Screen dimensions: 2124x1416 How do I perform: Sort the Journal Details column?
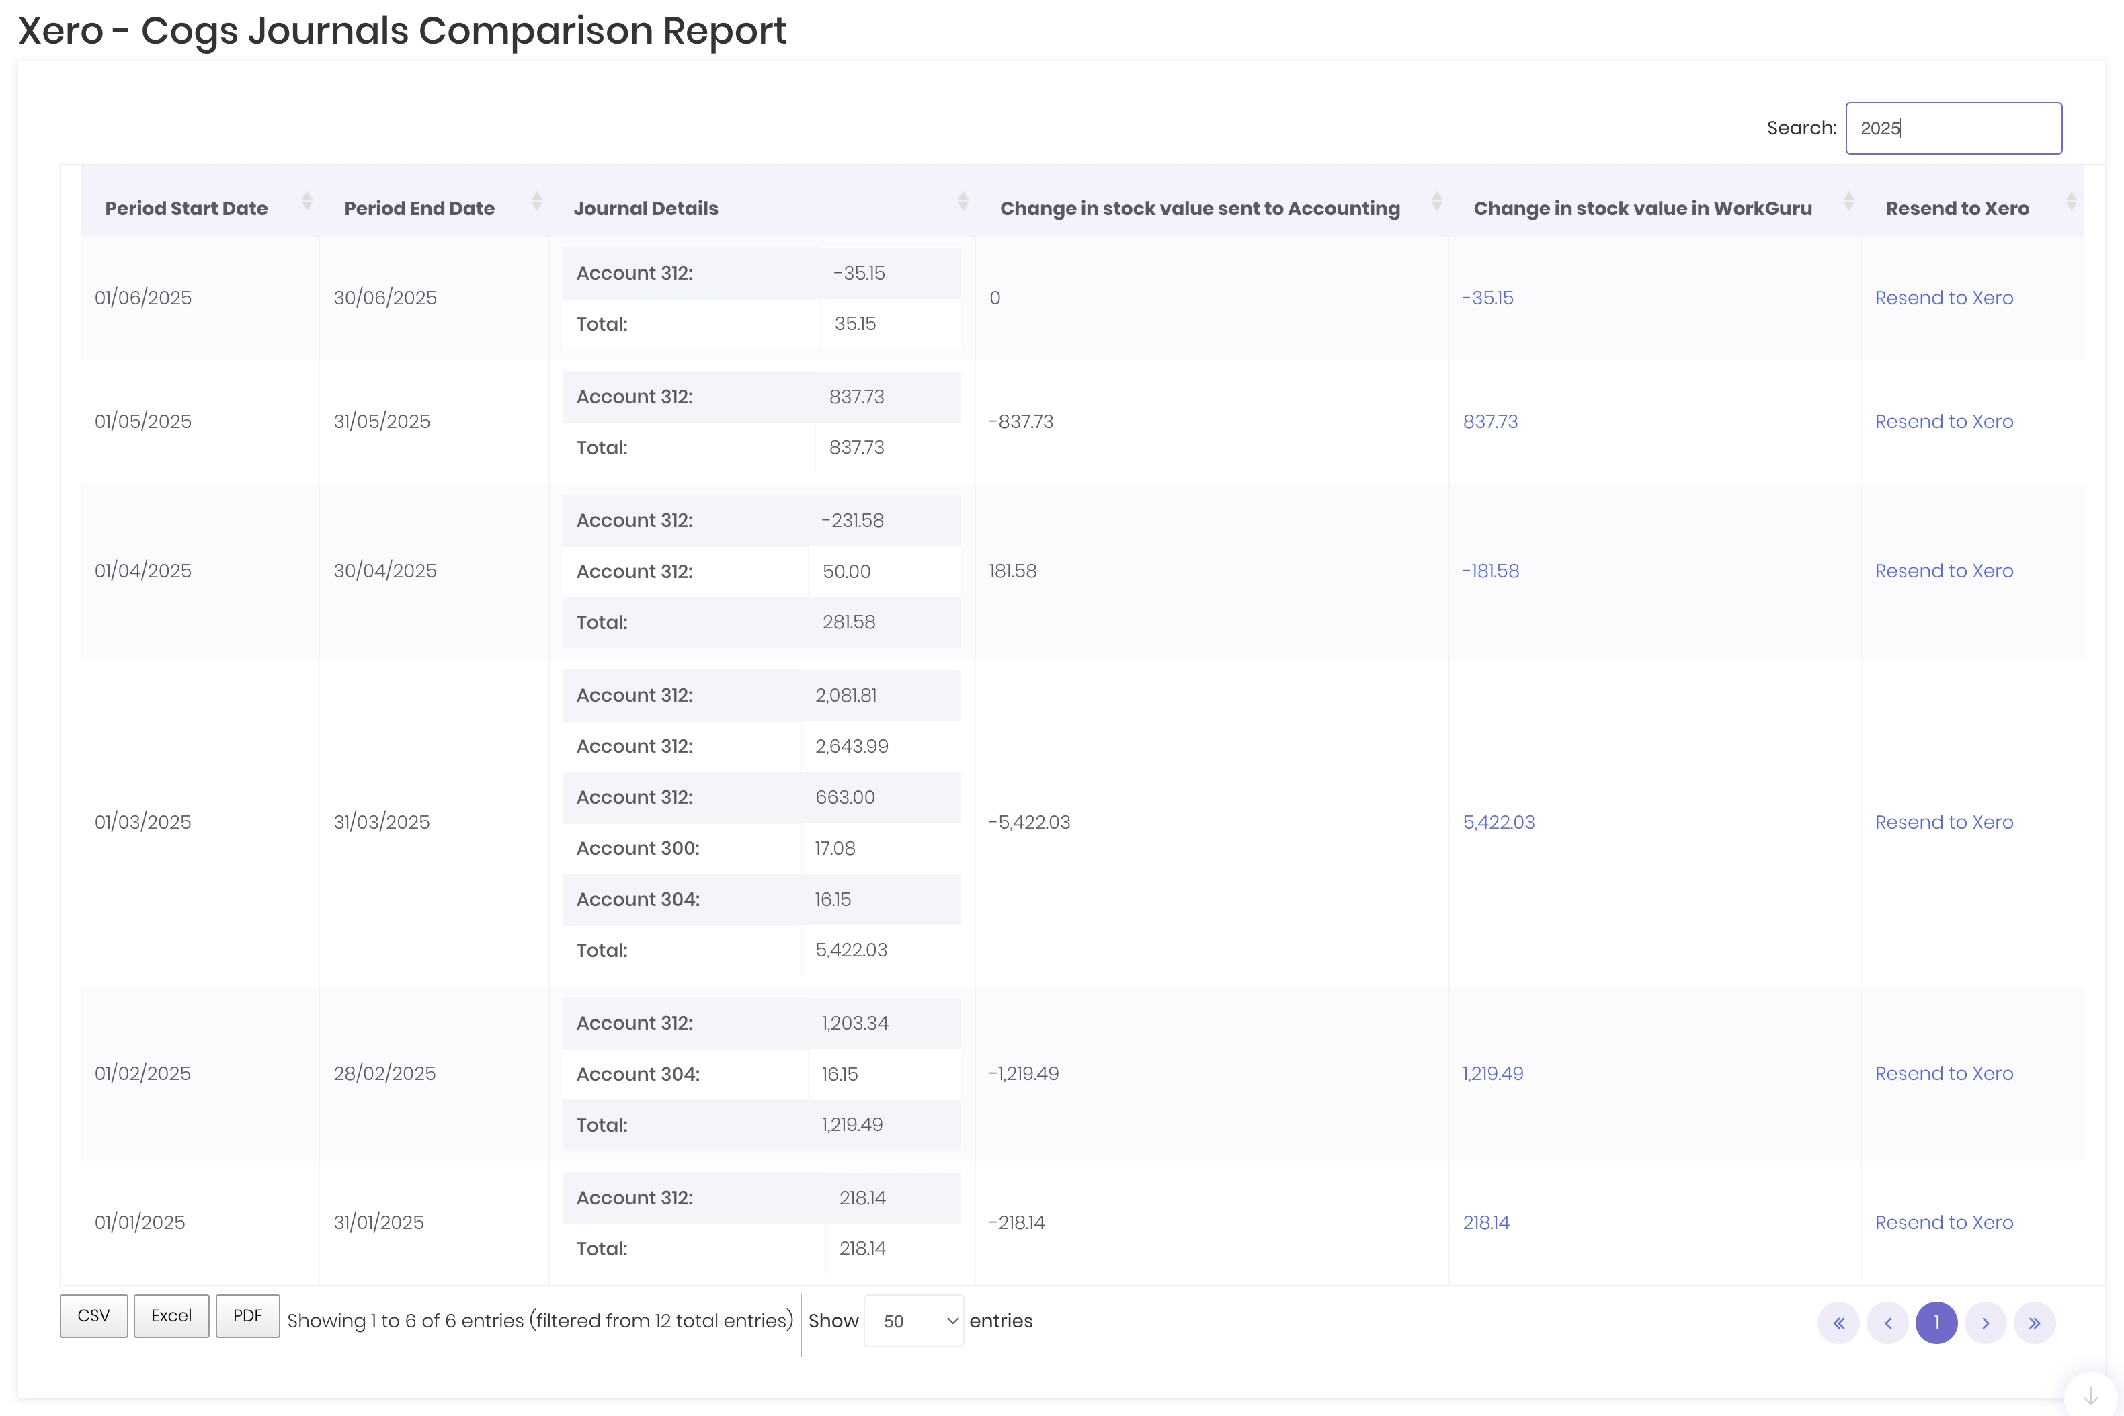coord(963,202)
